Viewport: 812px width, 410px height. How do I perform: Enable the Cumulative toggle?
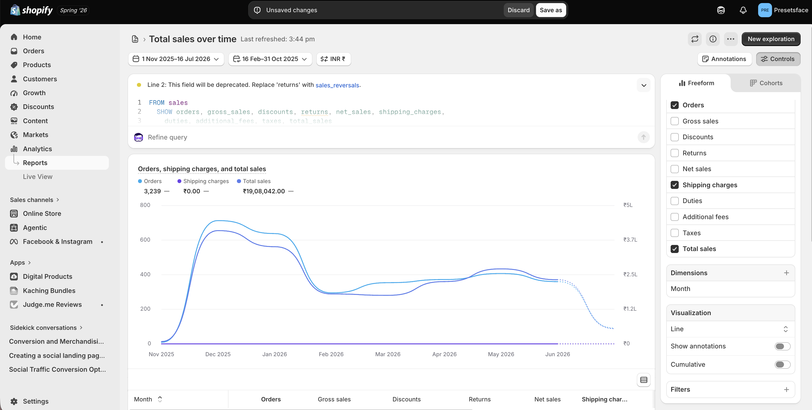(x=782, y=364)
